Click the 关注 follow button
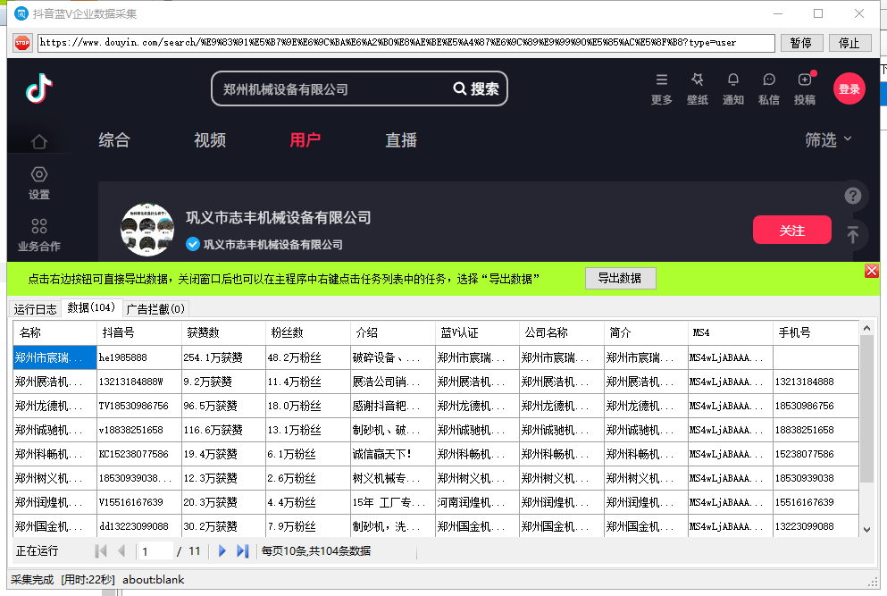Image resolution: width=887 pixels, height=596 pixels. click(792, 230)
